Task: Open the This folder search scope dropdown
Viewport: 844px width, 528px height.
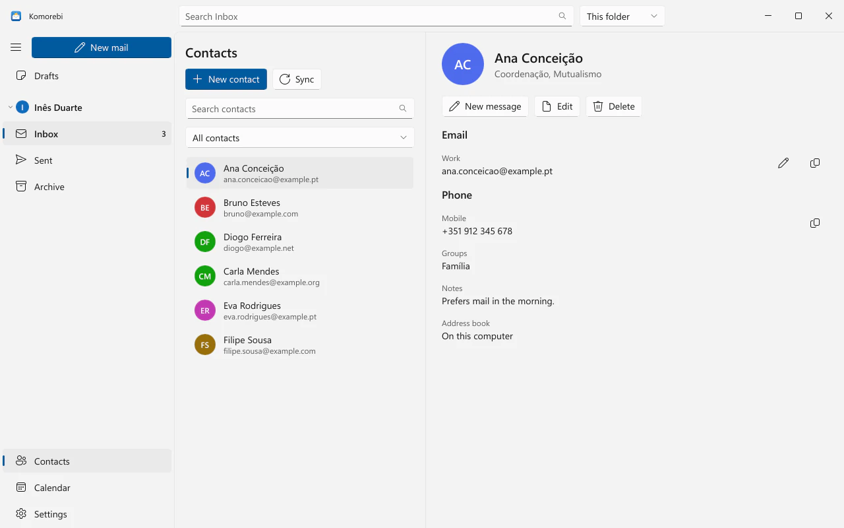Action: (x=622, y=16)
